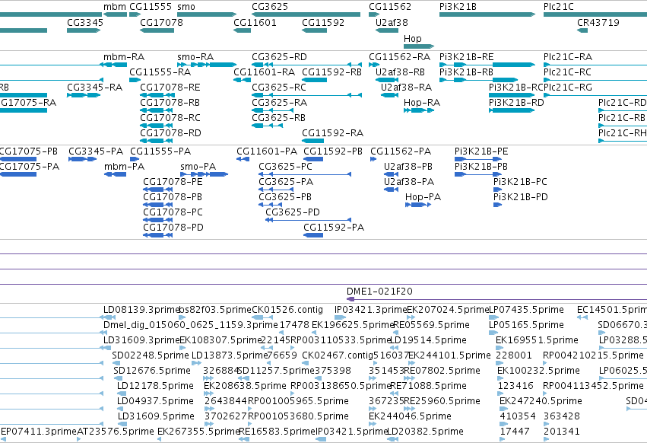Click protein CG17078-PE

point(157,190)
